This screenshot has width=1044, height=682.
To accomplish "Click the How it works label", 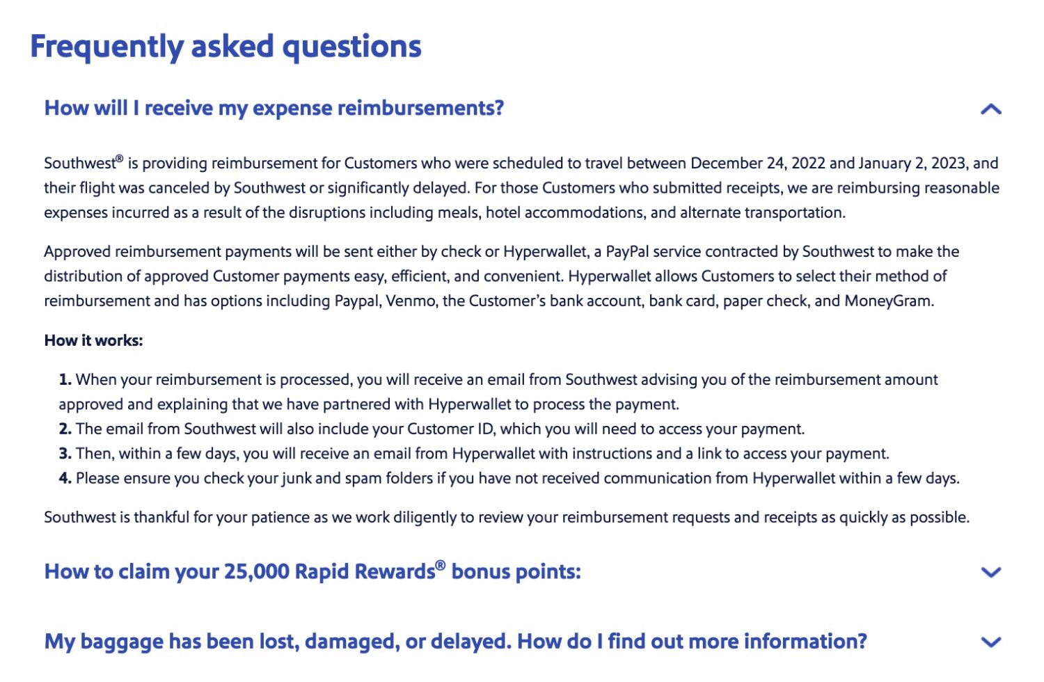I will (93, 340).
